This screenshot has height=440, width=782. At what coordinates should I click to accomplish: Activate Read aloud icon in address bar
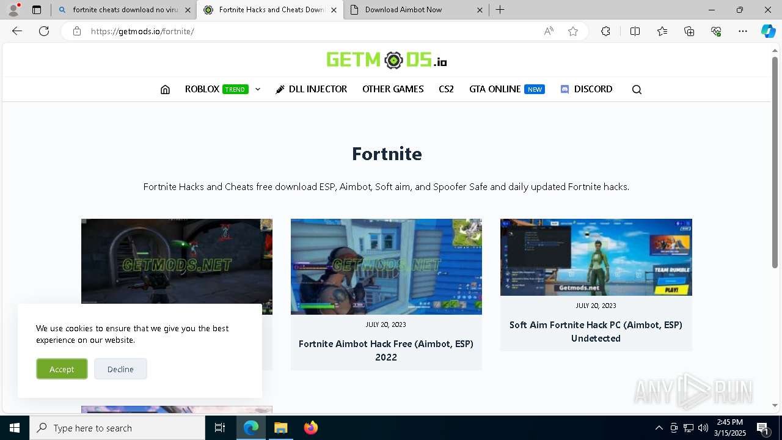tap(549, 31)
